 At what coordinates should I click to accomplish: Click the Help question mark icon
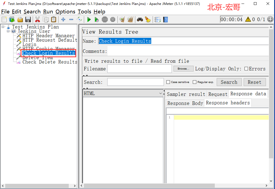coord(165,19)
